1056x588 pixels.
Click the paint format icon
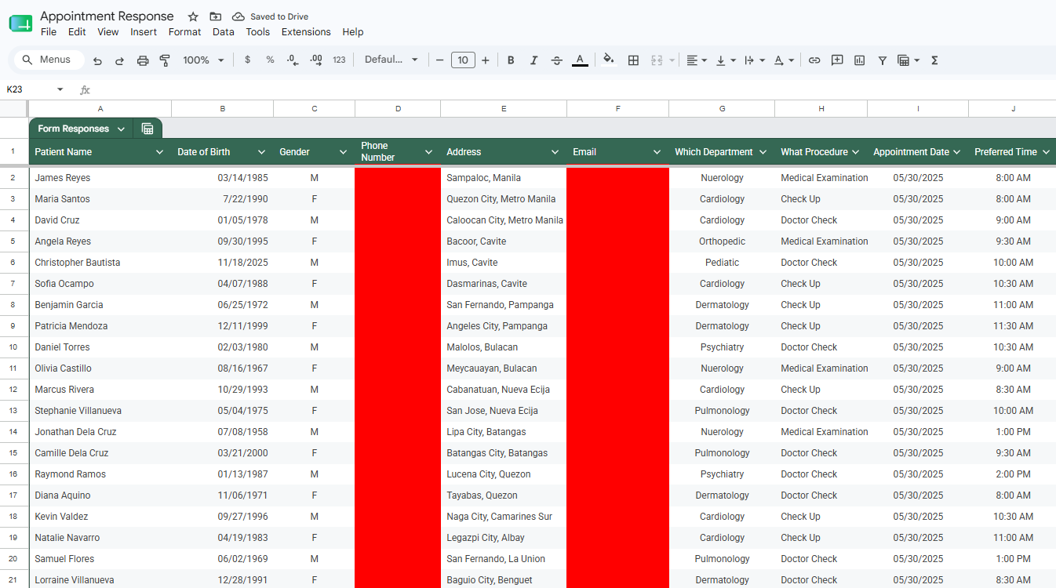click(x=165, y=60)
